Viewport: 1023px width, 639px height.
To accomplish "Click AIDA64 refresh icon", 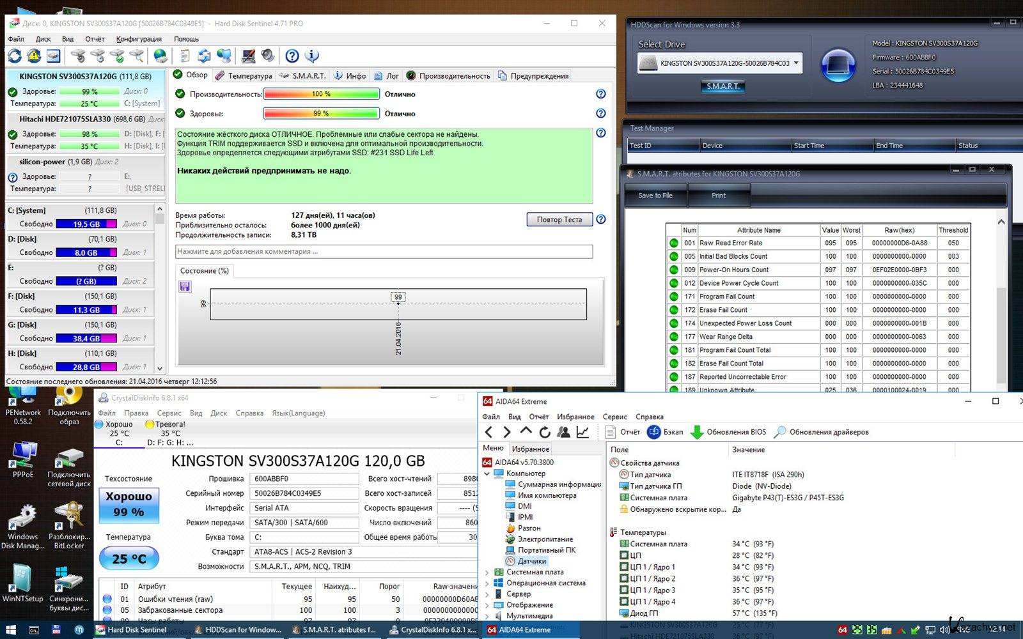I will pyautogui.click(x=544, y=432).
